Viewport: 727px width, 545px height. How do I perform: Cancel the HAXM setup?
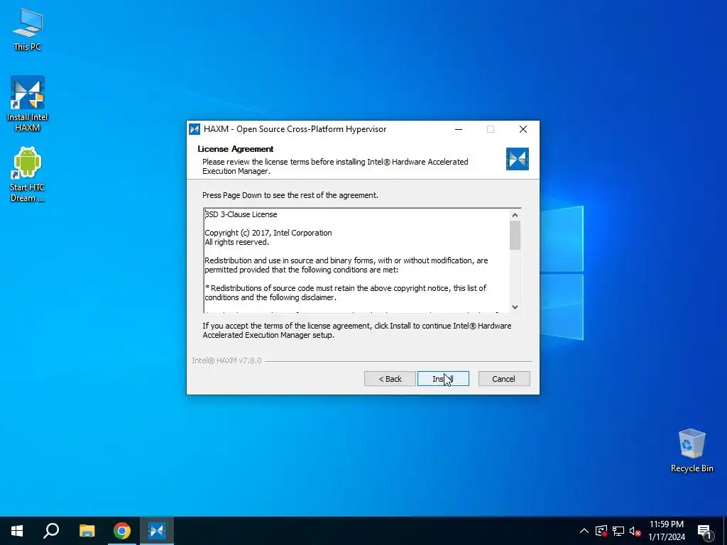pos(504,379)
